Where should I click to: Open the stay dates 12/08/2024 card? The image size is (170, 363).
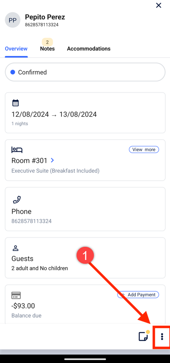85,113
